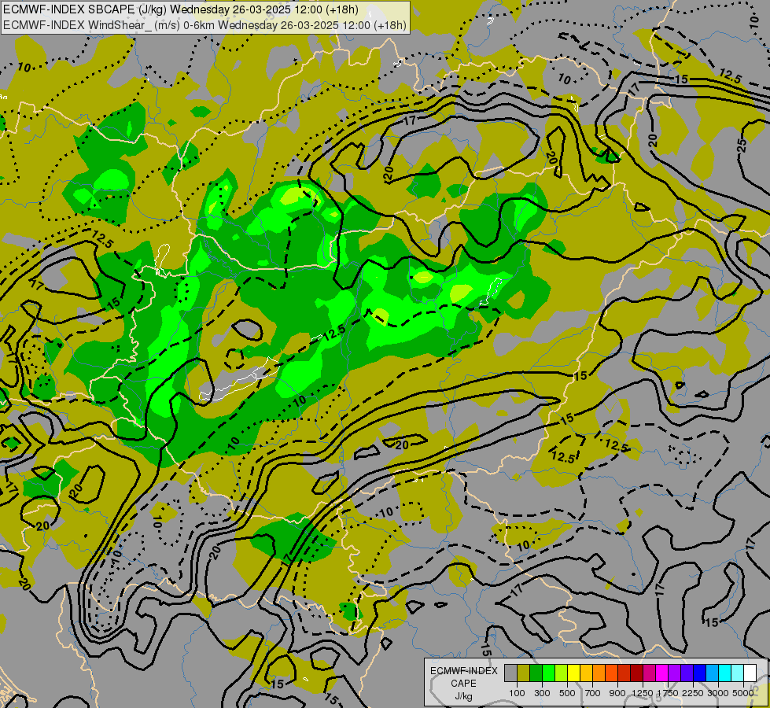Click the bright magenta legend swatch
This screenshot has height=708, width=770.
(x=661, y=673)
